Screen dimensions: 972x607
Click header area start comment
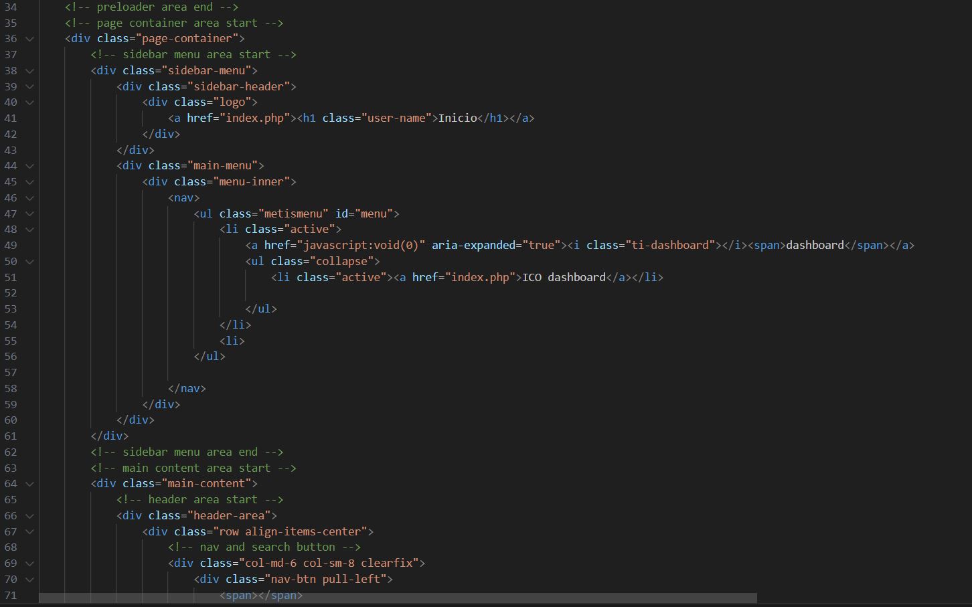(x=199, y=499)
